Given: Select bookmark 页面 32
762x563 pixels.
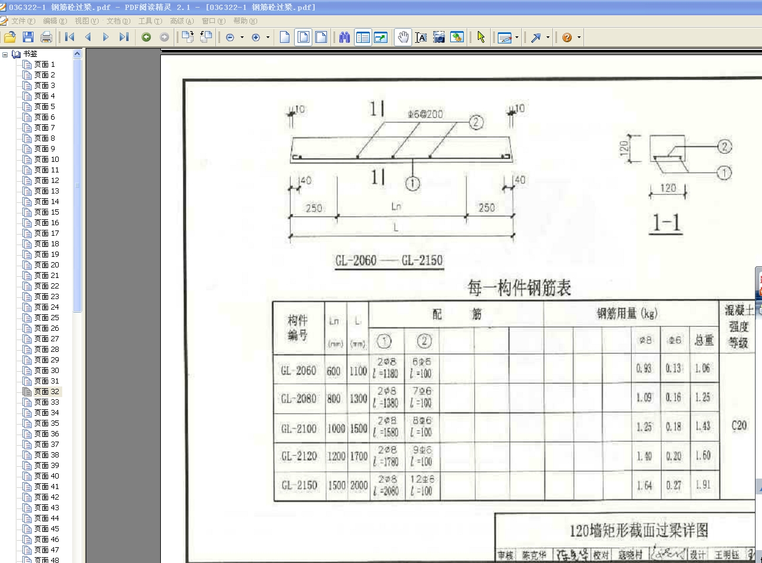Looking at the screenshot, I should tap(46, 392).
